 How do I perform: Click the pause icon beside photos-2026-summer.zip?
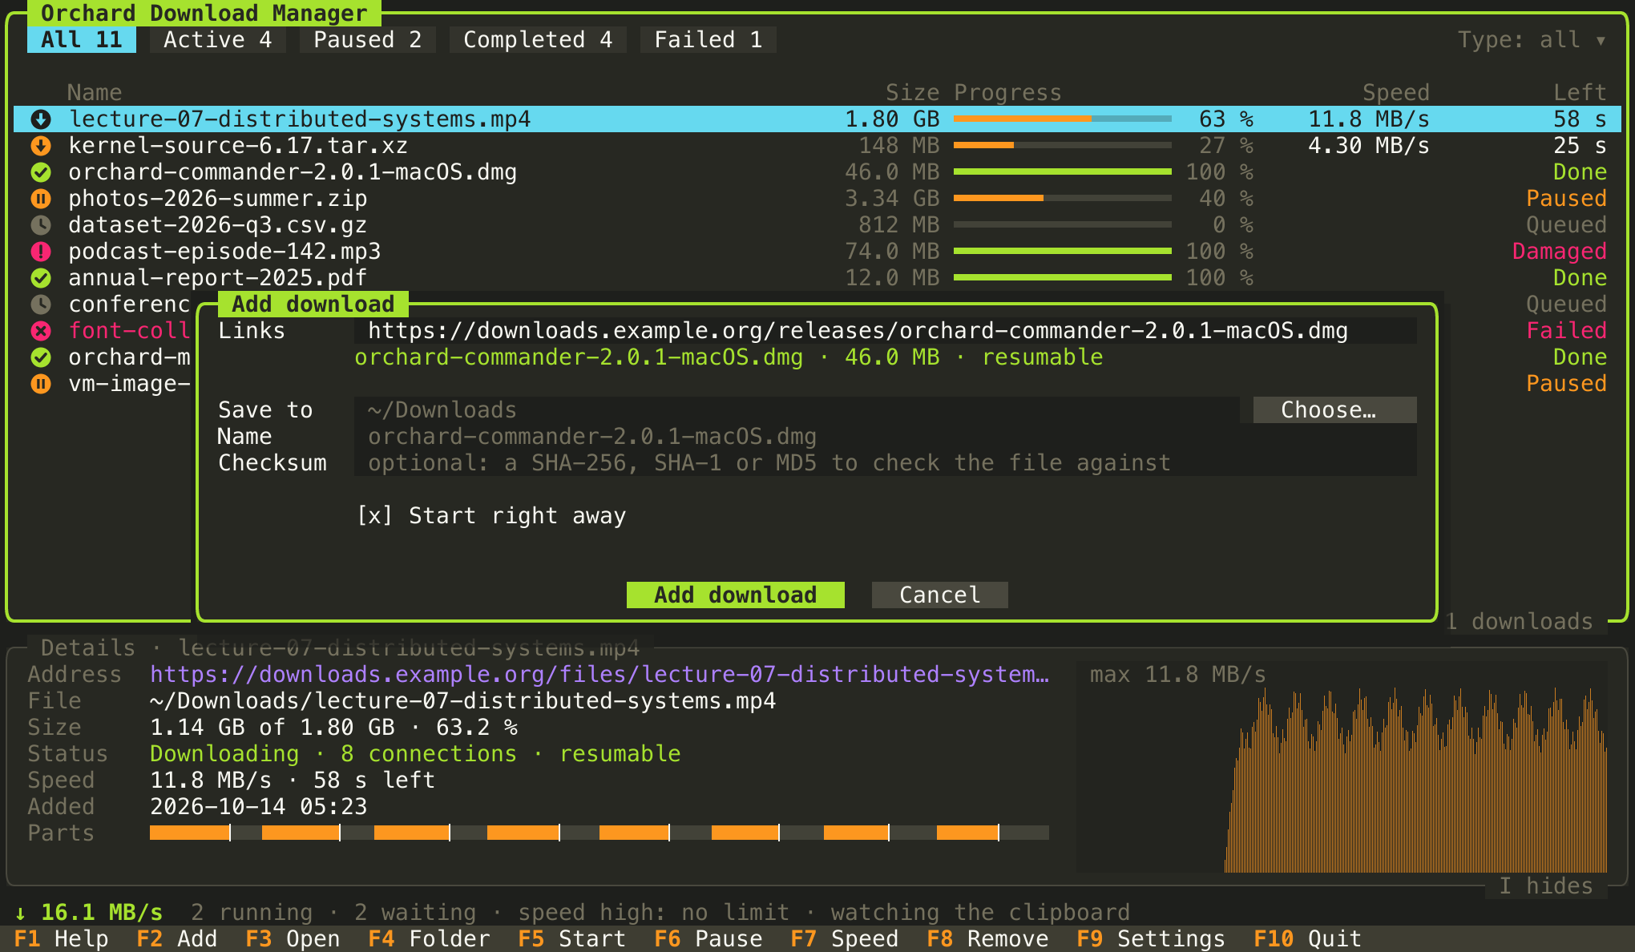point(41,199)
